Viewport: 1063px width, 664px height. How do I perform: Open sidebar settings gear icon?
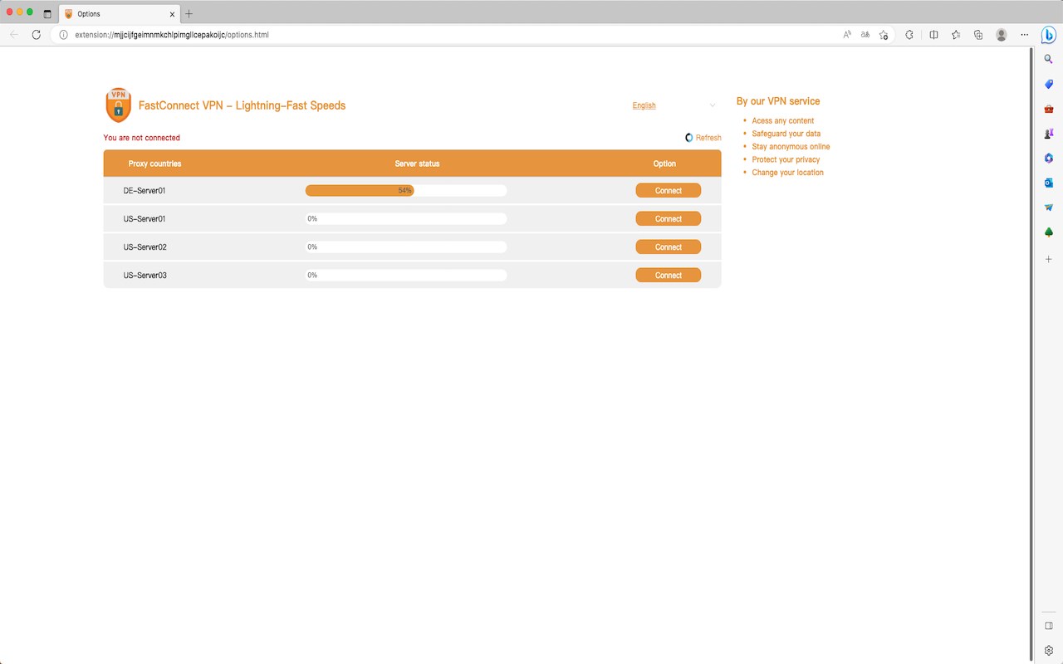[x=1049, y=651]
